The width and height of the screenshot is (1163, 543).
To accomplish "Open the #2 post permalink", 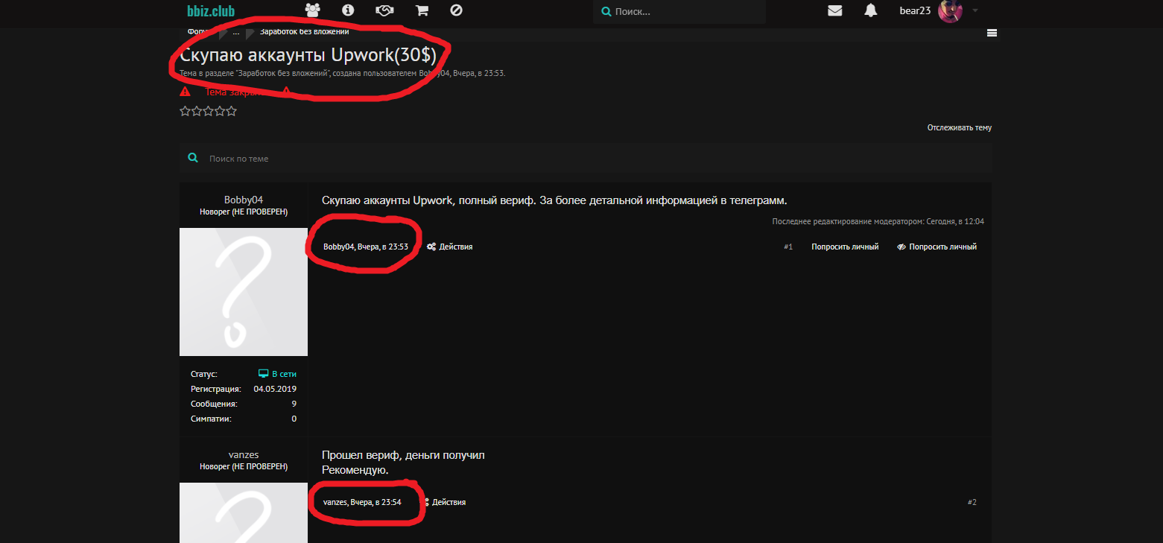I will tap(972, 502).
